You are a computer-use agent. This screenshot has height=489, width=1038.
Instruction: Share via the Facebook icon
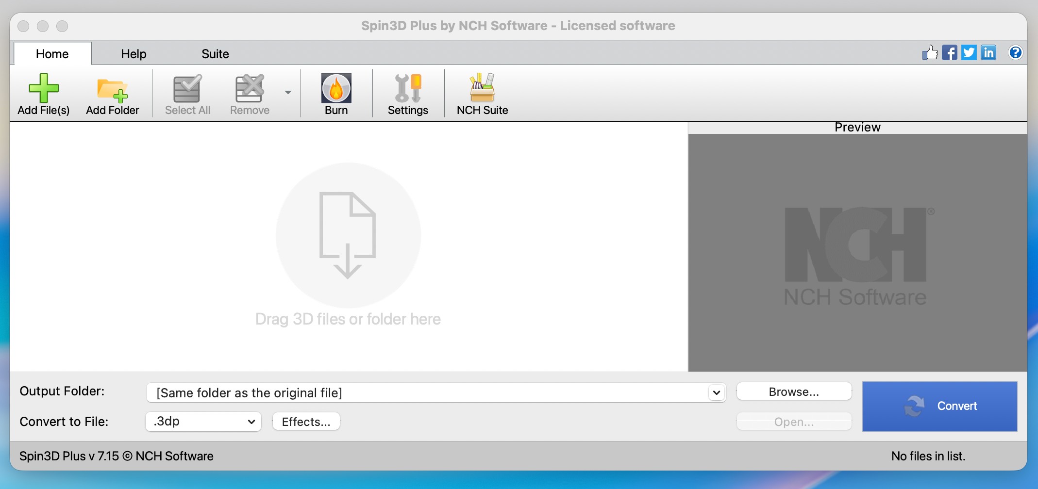[x=949, y=52]
